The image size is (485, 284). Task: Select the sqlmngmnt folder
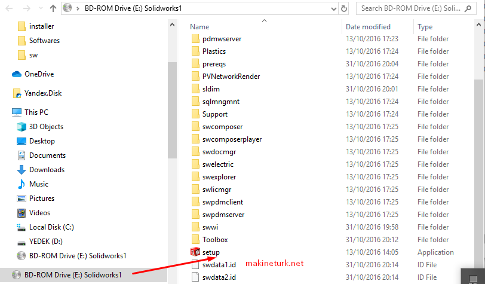tap(221, 102)
